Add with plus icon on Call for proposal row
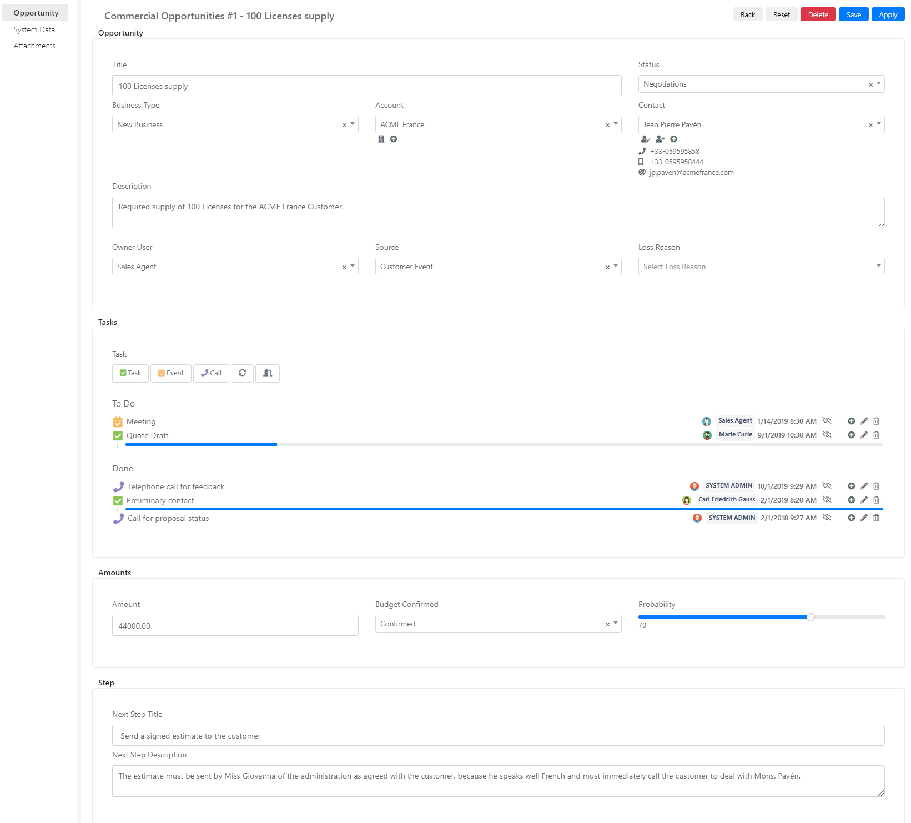The height and width of the screenshot is (823, 911). click(852, 518)
